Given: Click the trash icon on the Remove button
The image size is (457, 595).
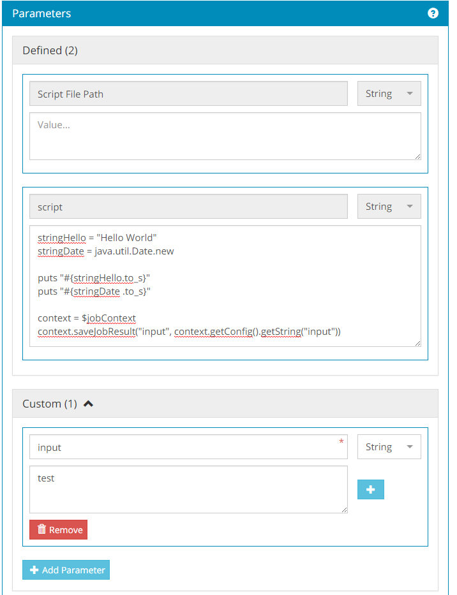Looking at the screenshot, I should [x=41, y=529].
